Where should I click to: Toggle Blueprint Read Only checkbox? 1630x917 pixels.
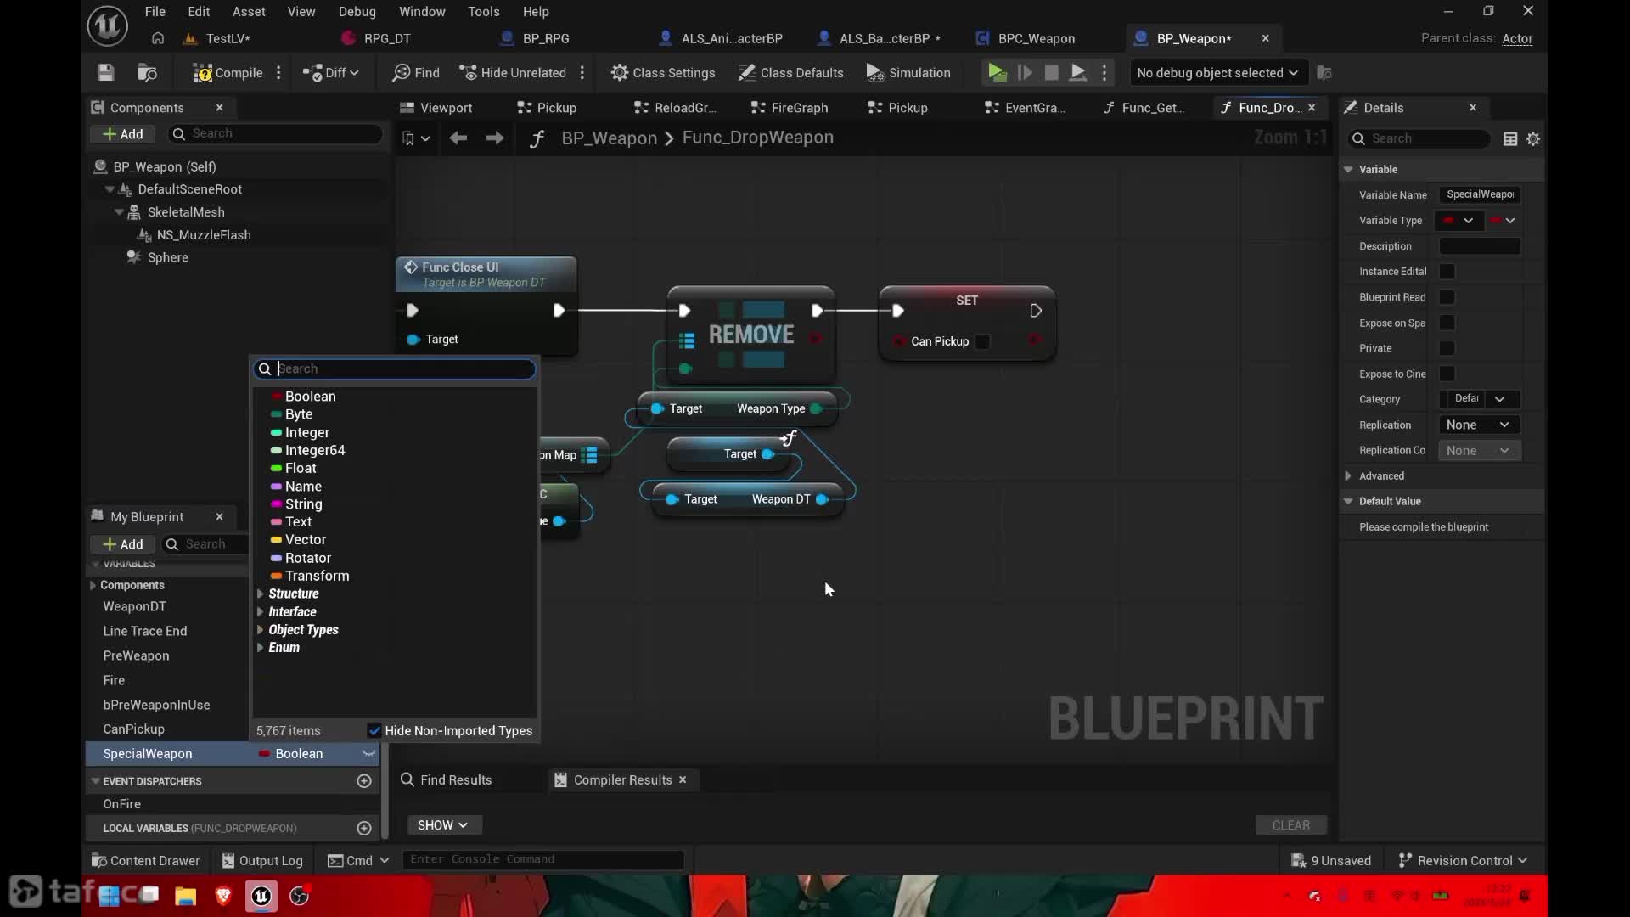pyautogui.click(x=1447, y=297)
